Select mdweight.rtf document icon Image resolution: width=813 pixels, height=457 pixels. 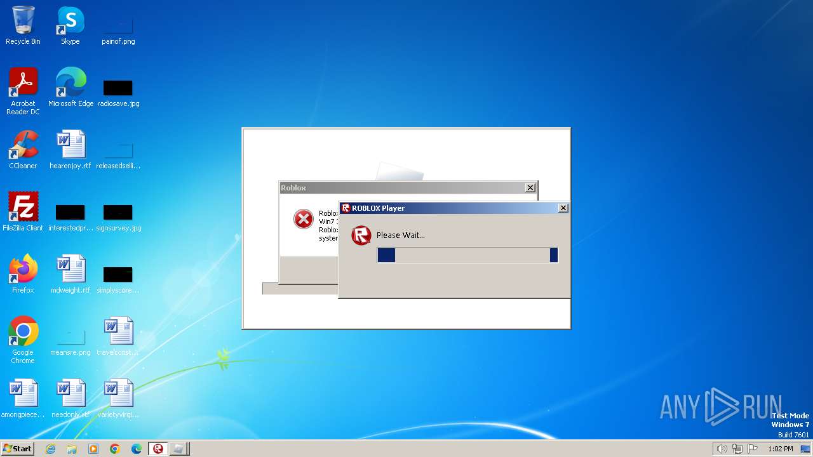[x=71, y=274]
